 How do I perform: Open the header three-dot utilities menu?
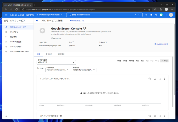tap(166, 15)
